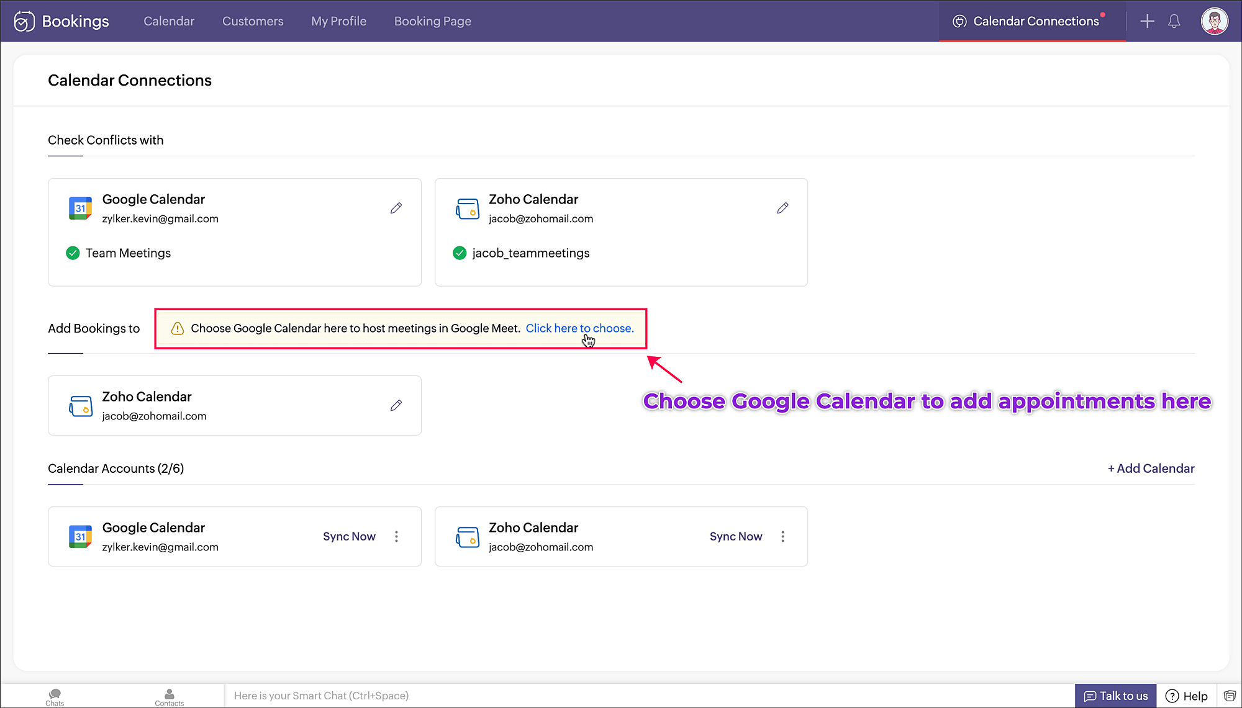The width and height of the screenshot is (1242, 708).
Task: Open the notifications bell
Action: coord(1174,21)
